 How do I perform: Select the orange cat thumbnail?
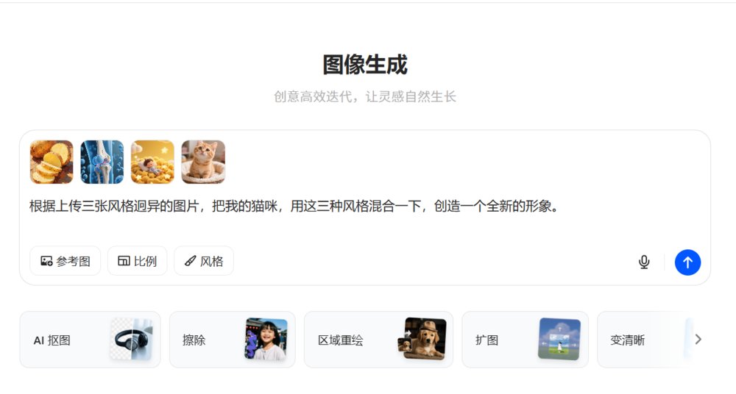(203, 162)
